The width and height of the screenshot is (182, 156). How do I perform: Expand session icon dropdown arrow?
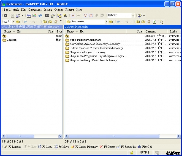144,16
